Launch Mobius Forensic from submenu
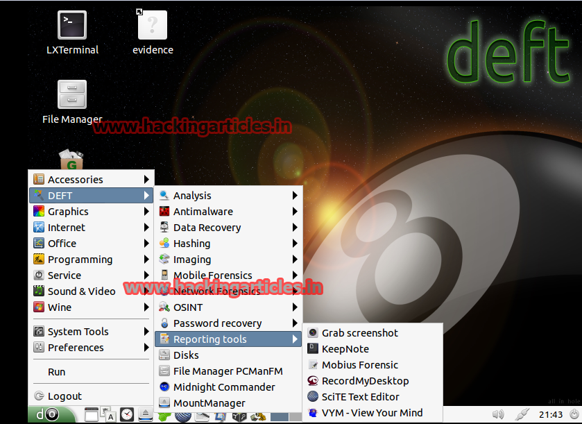The image size is (582, 424). click(373, 364)
